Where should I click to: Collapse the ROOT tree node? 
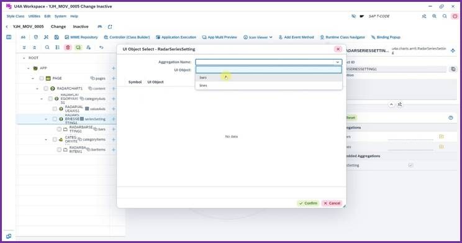pos(24,58)
